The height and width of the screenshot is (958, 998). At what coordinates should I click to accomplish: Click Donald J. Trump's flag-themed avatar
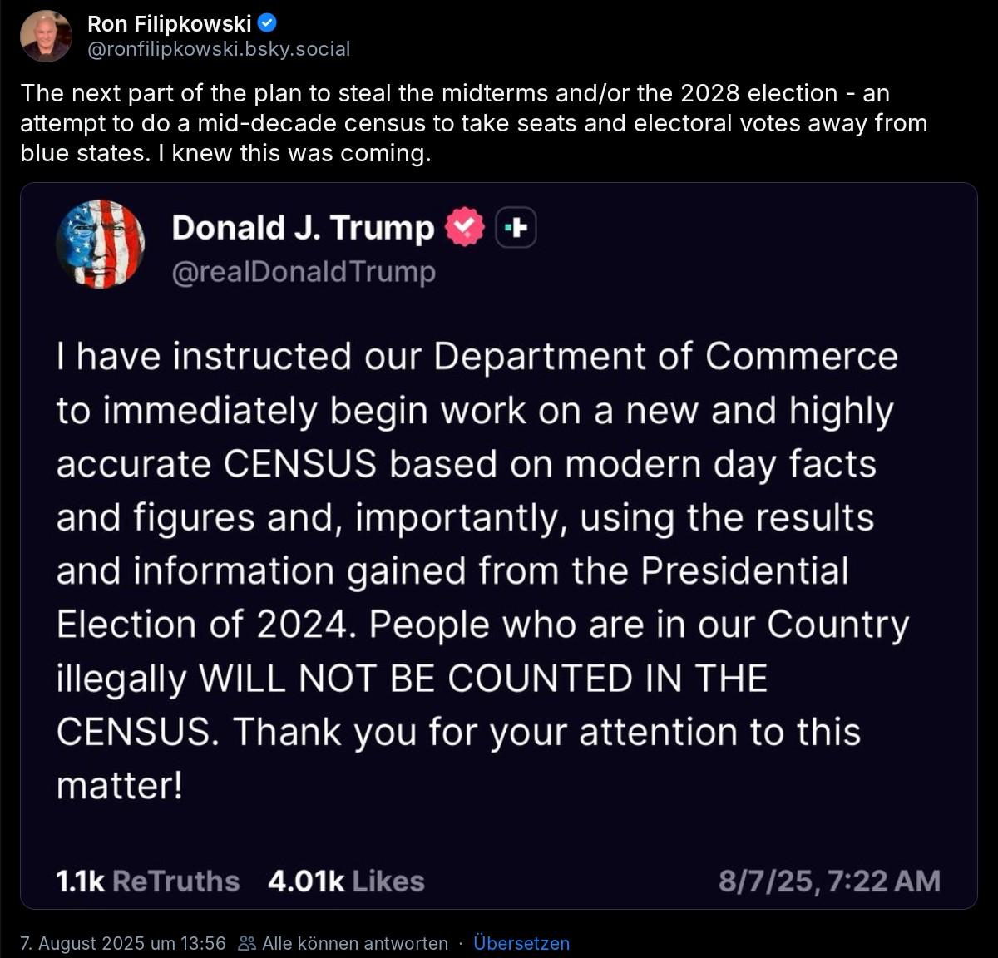(100, 244)
